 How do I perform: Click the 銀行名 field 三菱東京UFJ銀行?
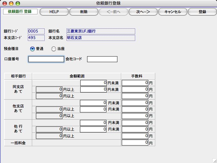click(x=101, y=31)
